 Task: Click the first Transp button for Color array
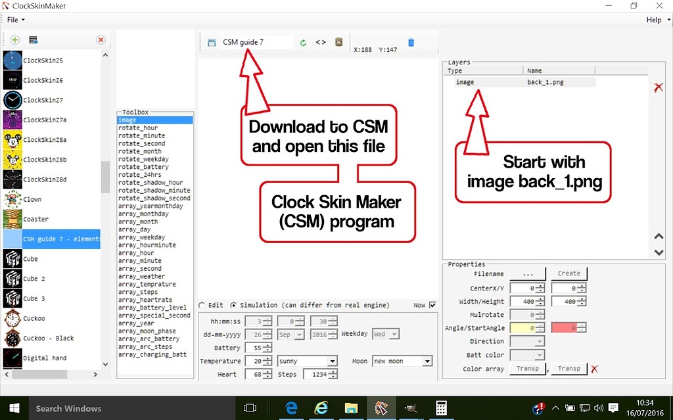(528, 368)
